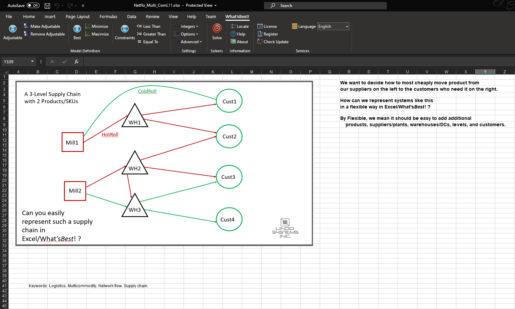Switch to Page Layout tab

point(78,16)
